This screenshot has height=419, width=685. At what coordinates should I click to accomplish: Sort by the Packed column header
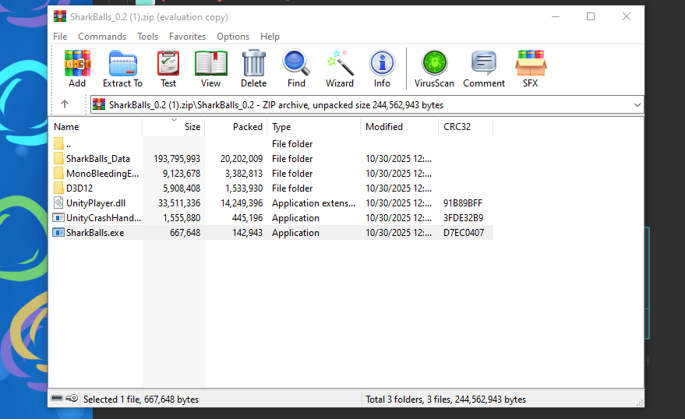[236, 127]
